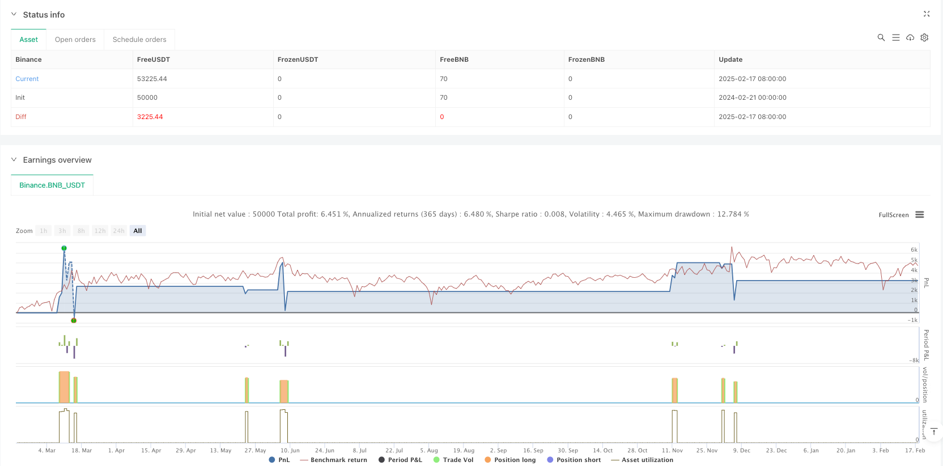943x466 pixels.
Task: Toggle Asset utilization legend entry
Action: 642,460
